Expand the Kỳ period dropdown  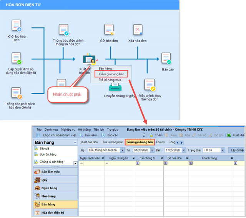119,150
